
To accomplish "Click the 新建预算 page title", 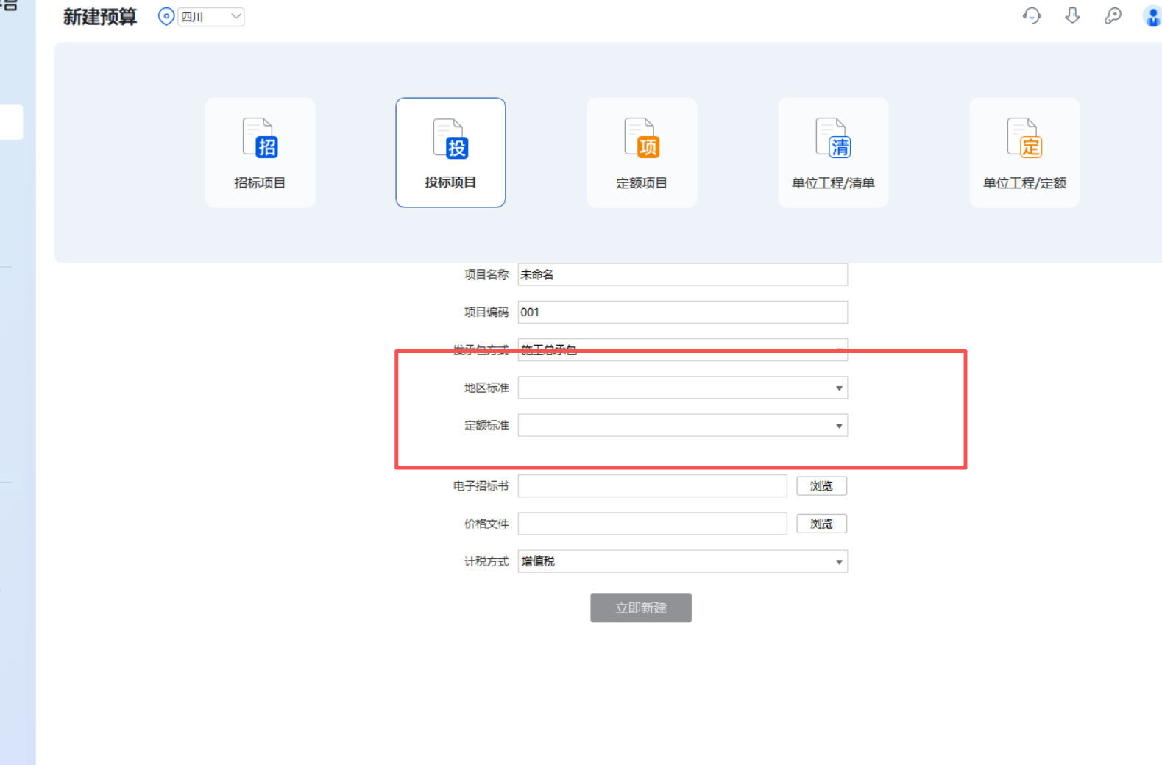I will (x=100, y=16).
